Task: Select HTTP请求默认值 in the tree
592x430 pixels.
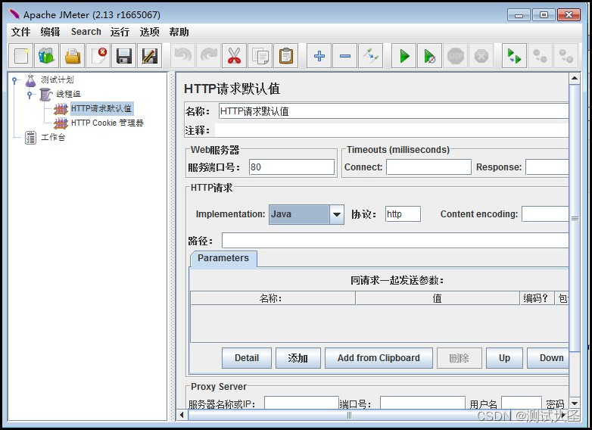Action: click(101, 109)
